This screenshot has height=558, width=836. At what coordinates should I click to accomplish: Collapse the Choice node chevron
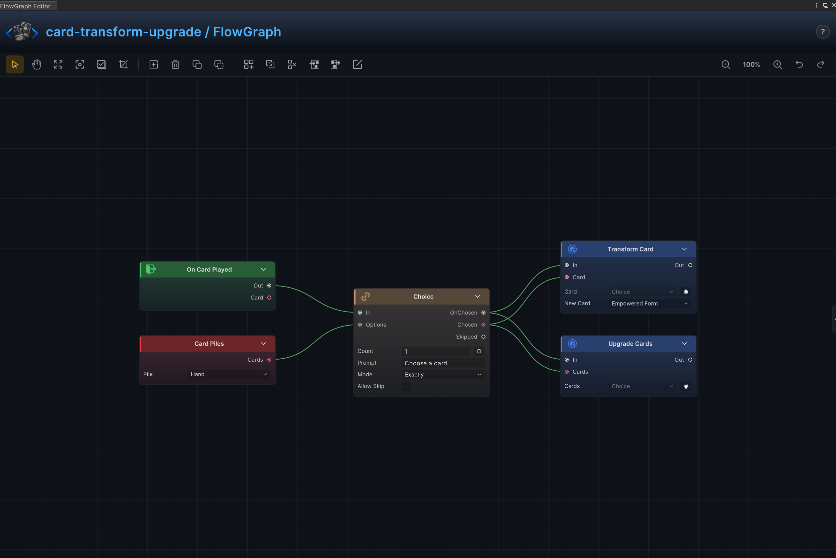pos(477,297)
